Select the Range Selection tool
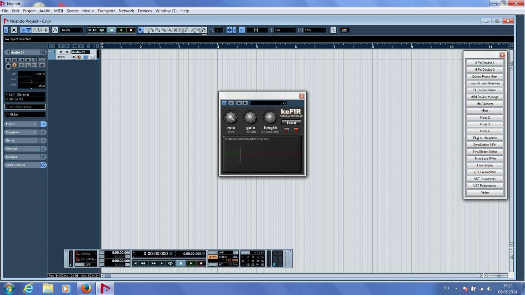This screenshot has height=295, width=525. pos(147,30)
